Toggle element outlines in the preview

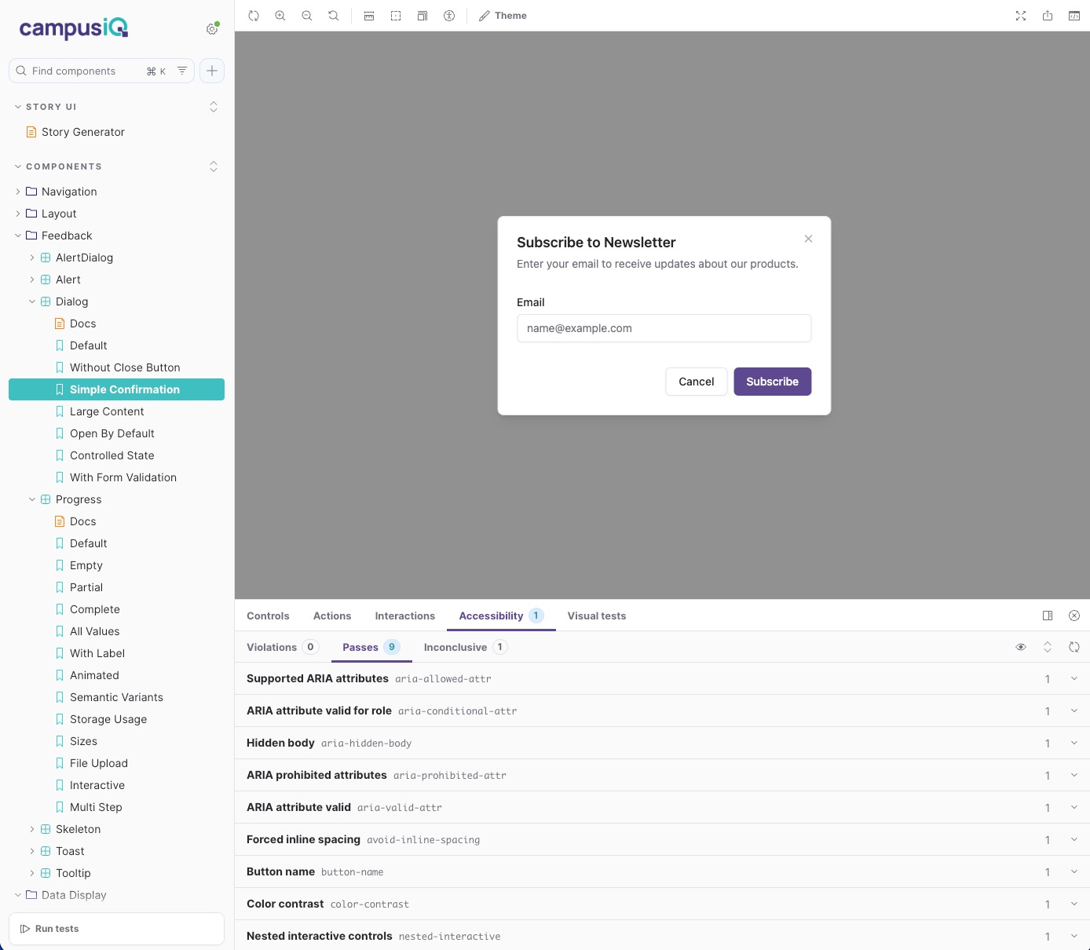[x=395, y=15]
